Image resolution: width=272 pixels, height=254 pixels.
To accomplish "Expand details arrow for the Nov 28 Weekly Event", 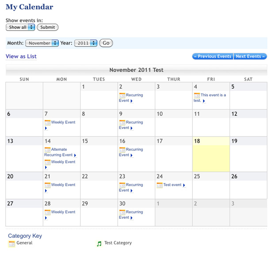I will point(46,218).
